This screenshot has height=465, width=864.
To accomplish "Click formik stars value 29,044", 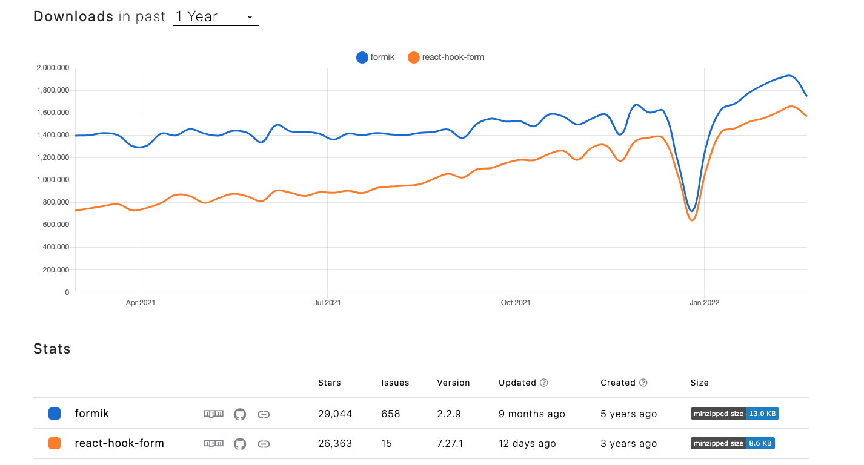I will 335,414.
